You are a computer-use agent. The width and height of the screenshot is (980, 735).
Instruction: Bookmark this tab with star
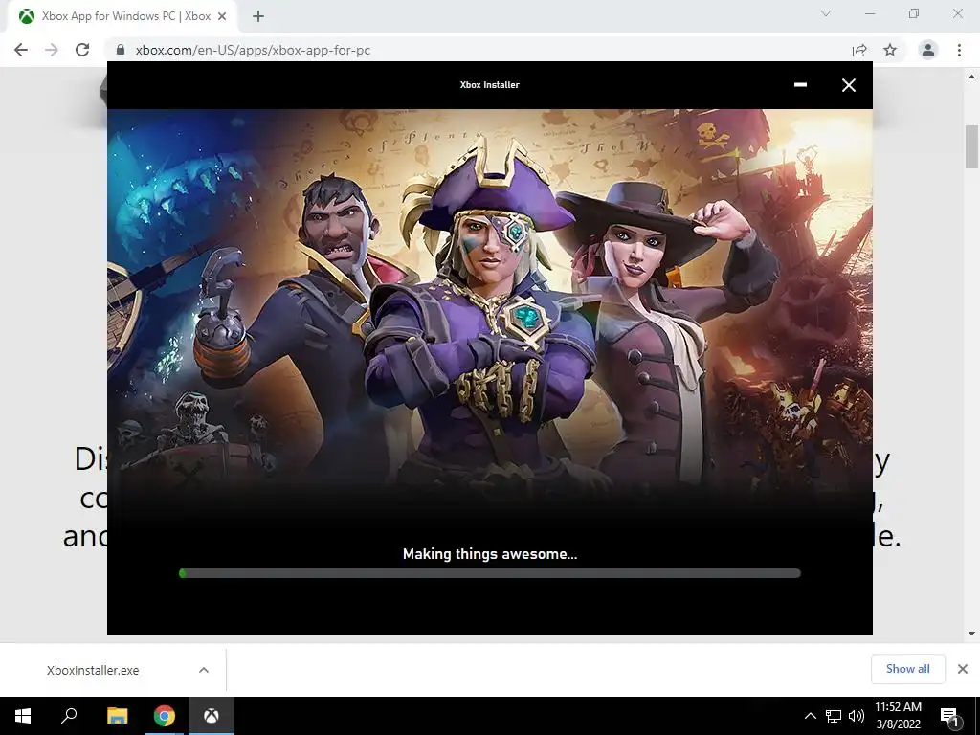pos(890,50)
